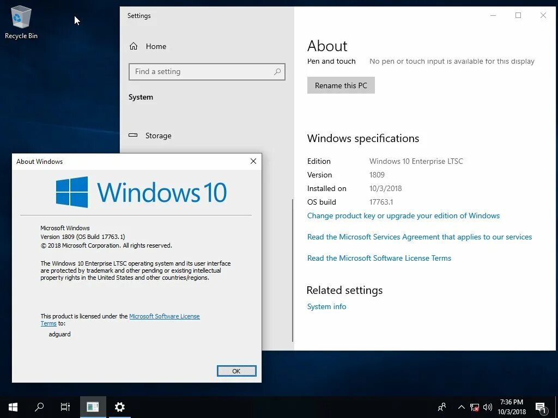Click the Home icon in Settings
The width and height of the screenshot is (558, 418).
134,46
